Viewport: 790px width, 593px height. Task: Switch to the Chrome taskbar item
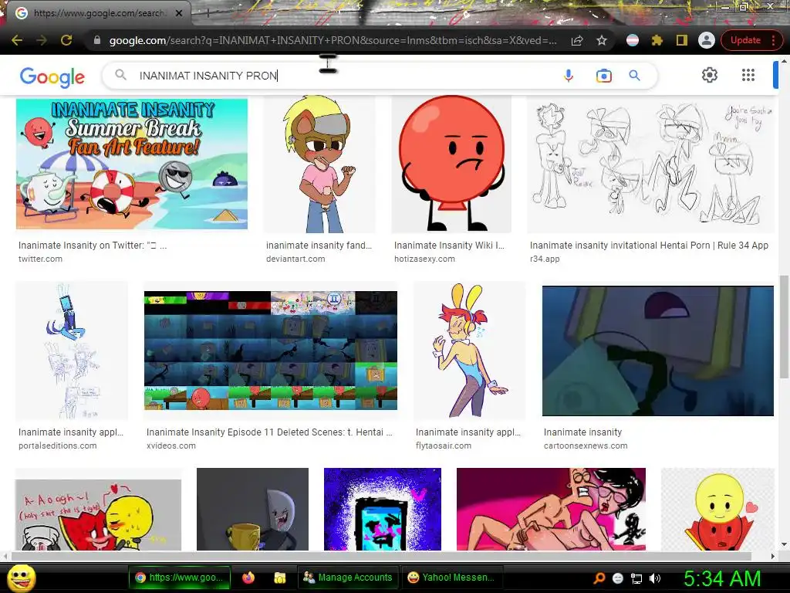[x=179, y=578]
